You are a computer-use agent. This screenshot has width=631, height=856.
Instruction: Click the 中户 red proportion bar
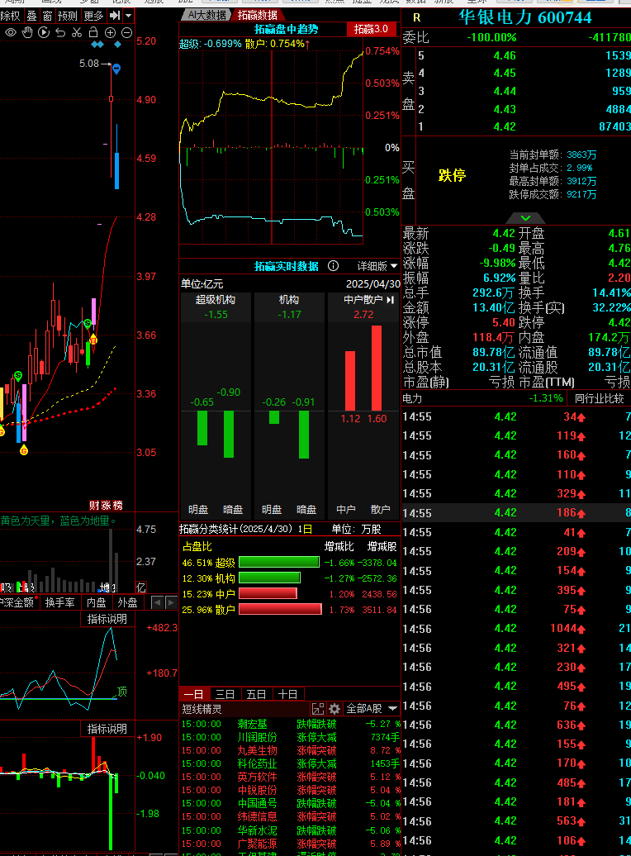coord(268,593)
